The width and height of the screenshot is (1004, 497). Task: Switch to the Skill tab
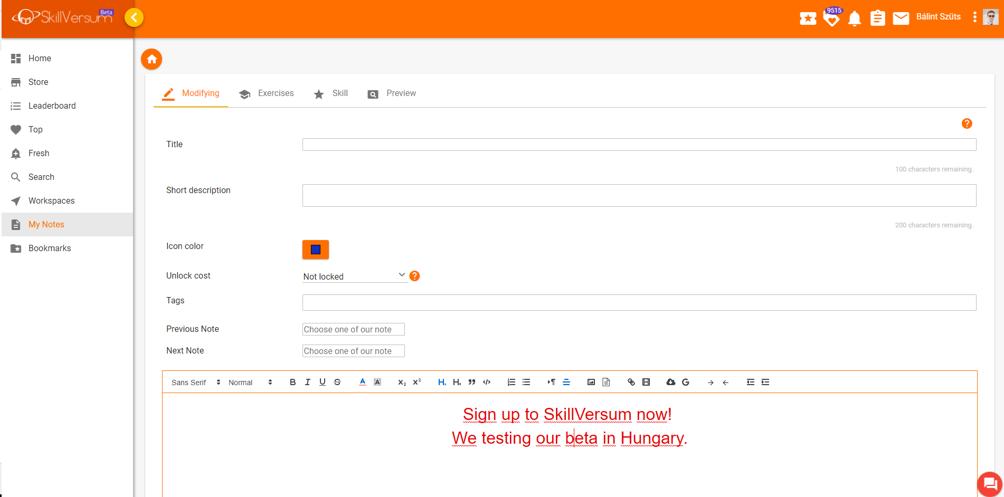[x=331, y=93]
